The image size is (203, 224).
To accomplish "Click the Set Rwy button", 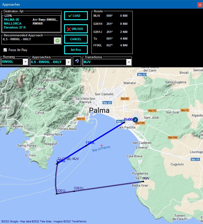I will 76,50.
